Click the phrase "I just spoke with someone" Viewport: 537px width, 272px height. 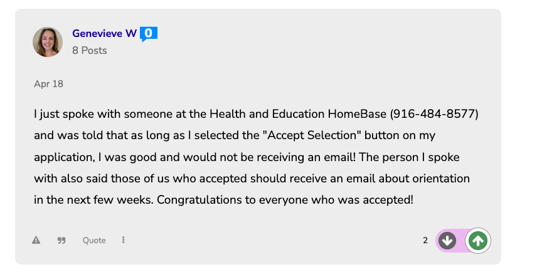[93, 114]
